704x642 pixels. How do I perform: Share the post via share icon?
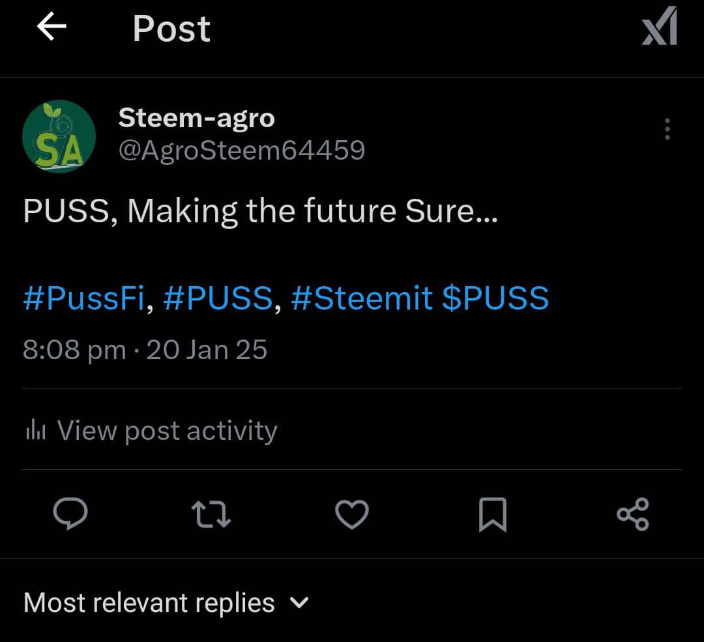point(632,514)
